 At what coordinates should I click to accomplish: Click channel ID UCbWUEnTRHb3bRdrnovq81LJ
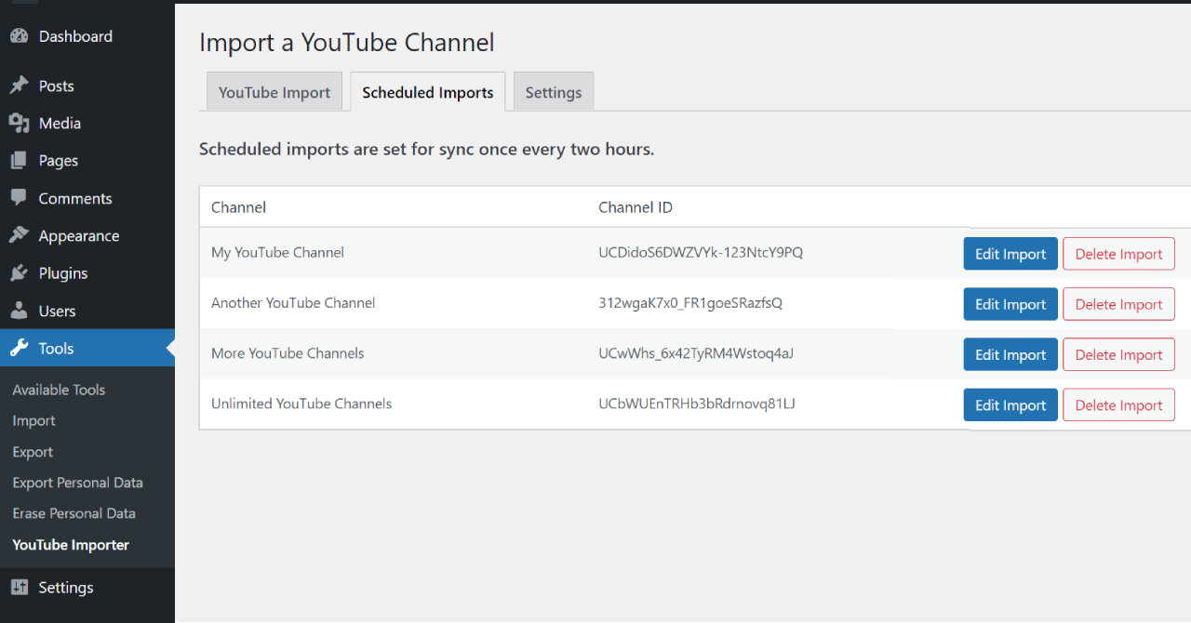click(696, 403)
